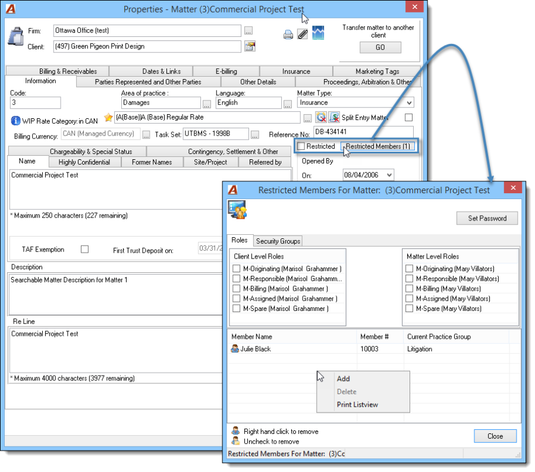Image resolution: width=535 pixels, height=472 pixels.
Task: Open the Security Groups tab
Action: pos(278,241)
